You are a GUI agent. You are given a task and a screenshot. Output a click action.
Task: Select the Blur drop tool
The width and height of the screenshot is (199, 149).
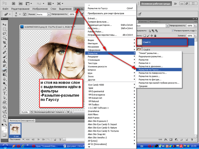(x=5, y=79)
